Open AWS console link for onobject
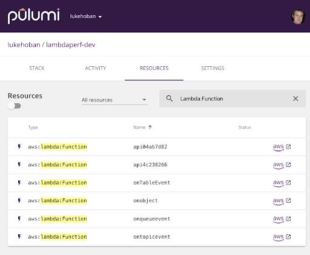 [282, 201]
